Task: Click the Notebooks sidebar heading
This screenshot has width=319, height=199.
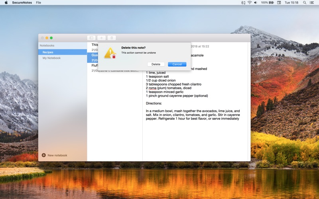Action: 47,45
